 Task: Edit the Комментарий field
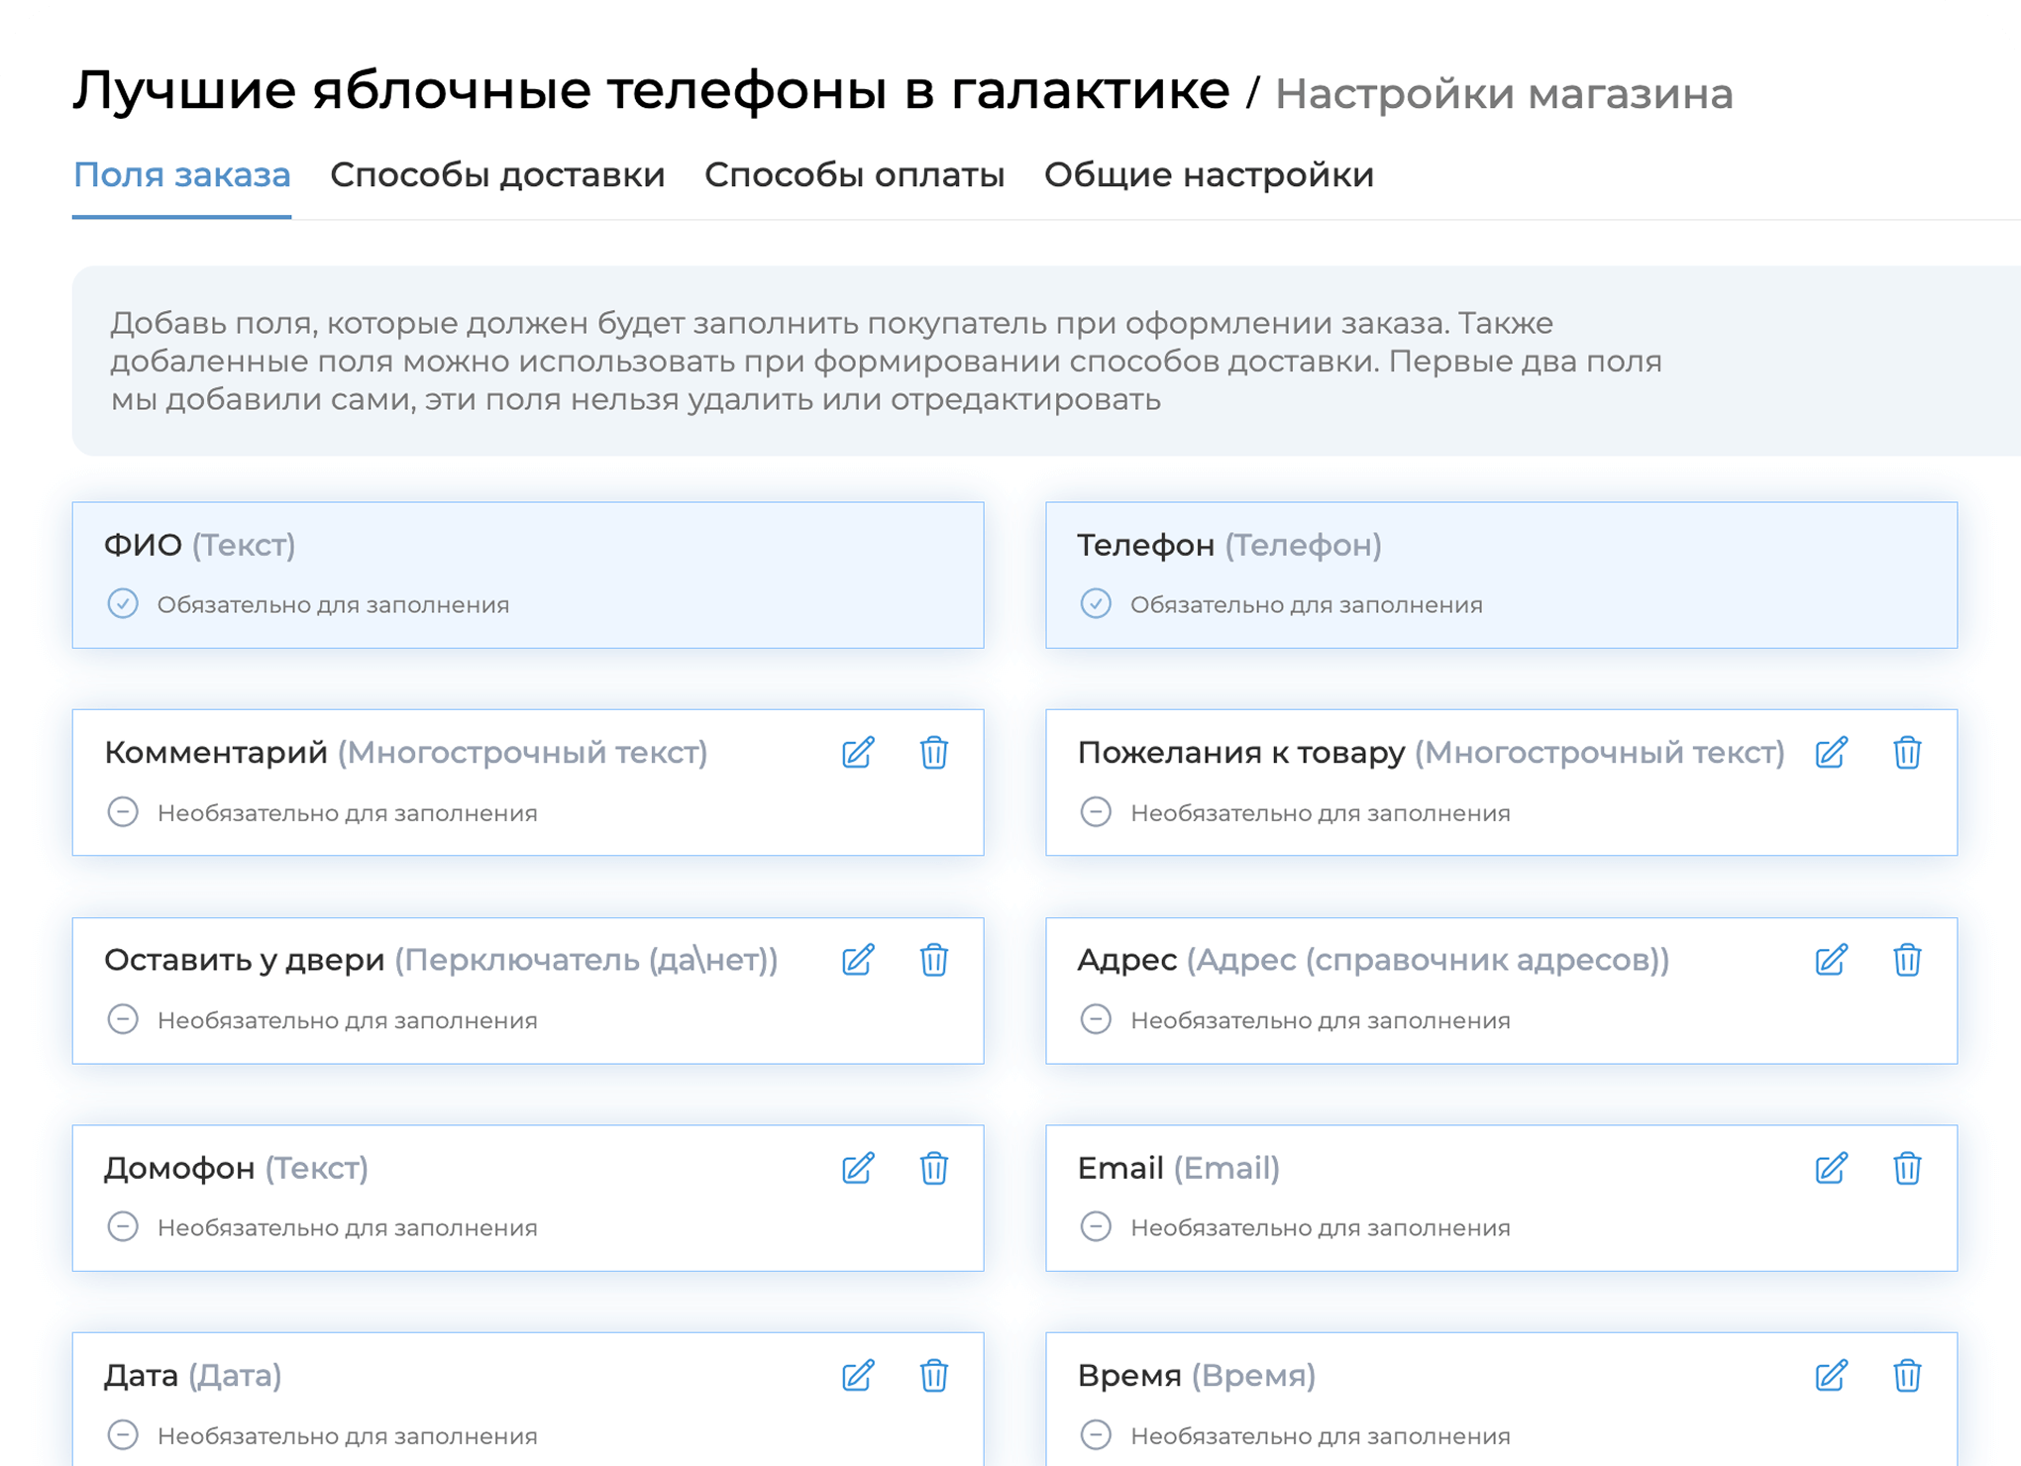click(858, 753)
